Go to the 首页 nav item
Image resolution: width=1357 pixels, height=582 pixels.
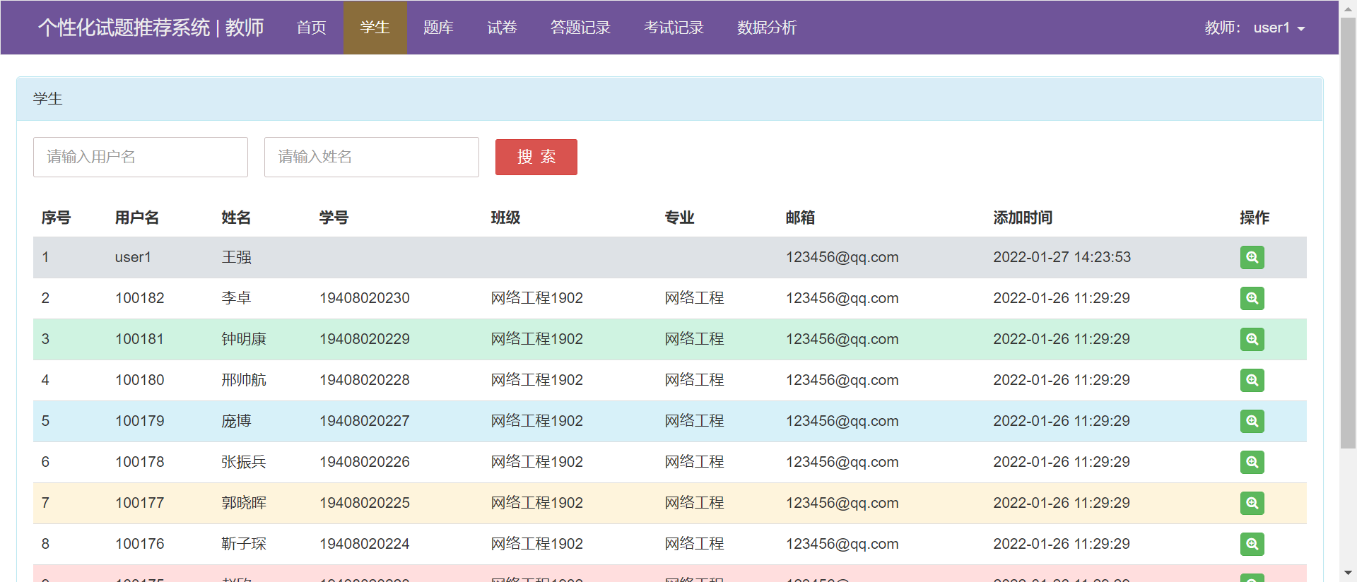(311, 28)
